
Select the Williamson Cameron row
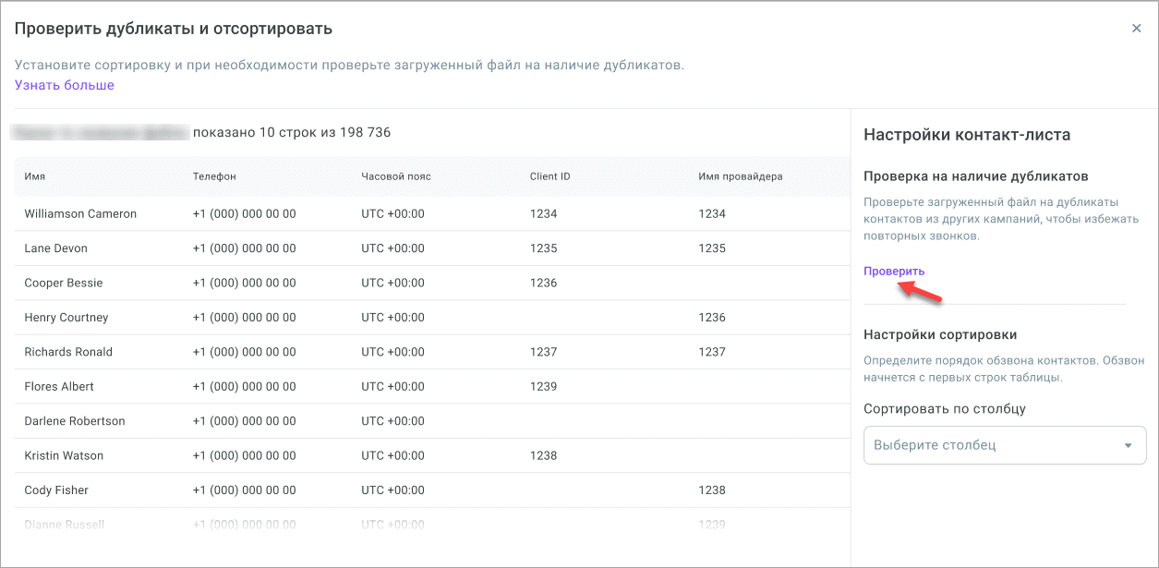point(80,213)
